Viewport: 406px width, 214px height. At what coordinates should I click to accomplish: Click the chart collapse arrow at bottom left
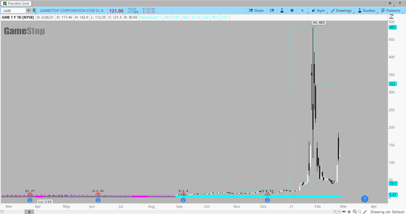pyautogui.click(x=30, y=211)
